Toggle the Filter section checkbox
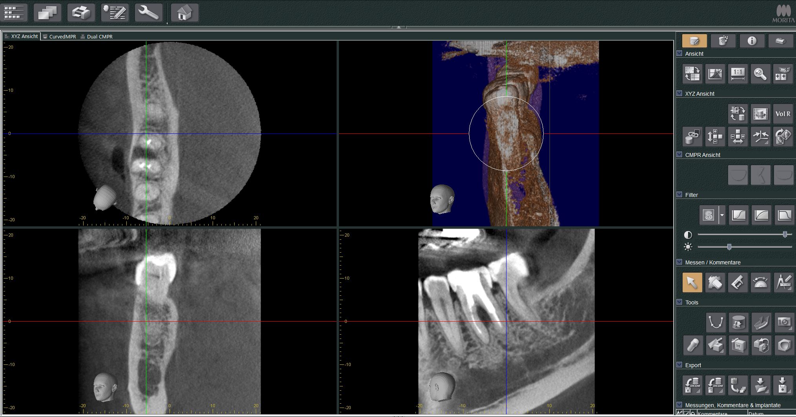The width and height of the screenshot is (796, 417). click(679, 195)
